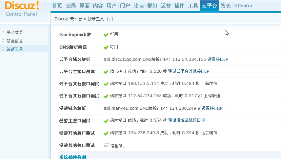The width and height of the screenshot is (281, 159).
Task: Open the 全局 tab
Action: click(71, 6)
